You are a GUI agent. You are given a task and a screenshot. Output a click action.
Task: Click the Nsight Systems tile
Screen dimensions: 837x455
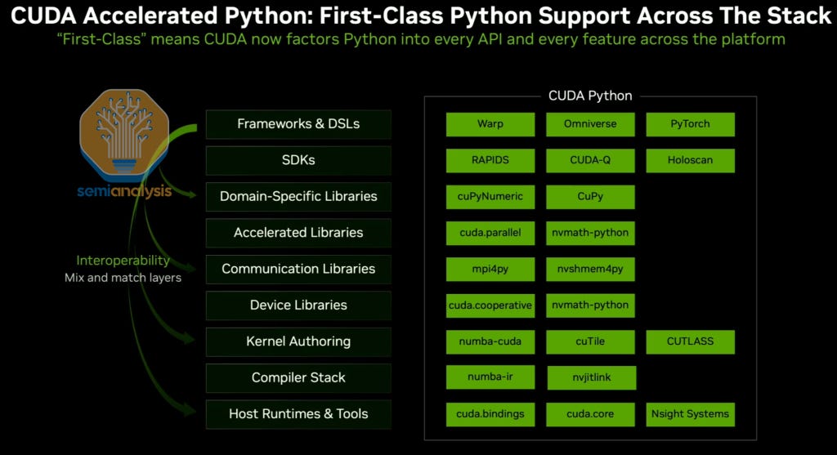point(690,414)
